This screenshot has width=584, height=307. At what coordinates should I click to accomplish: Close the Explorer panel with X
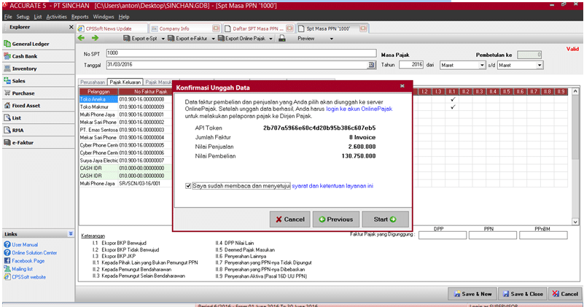(70, 27)
